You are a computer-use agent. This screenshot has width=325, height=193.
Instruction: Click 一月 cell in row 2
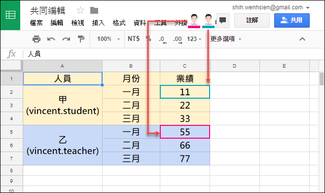point(131,92)
